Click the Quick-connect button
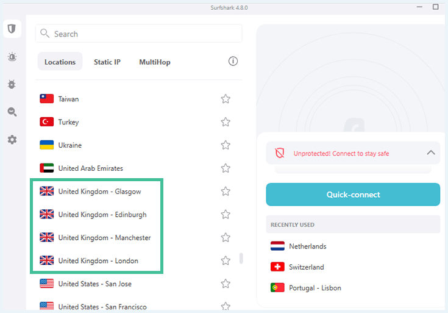Image resolution: width=448 pixels, height=313 pixels. tap(353, 195)
